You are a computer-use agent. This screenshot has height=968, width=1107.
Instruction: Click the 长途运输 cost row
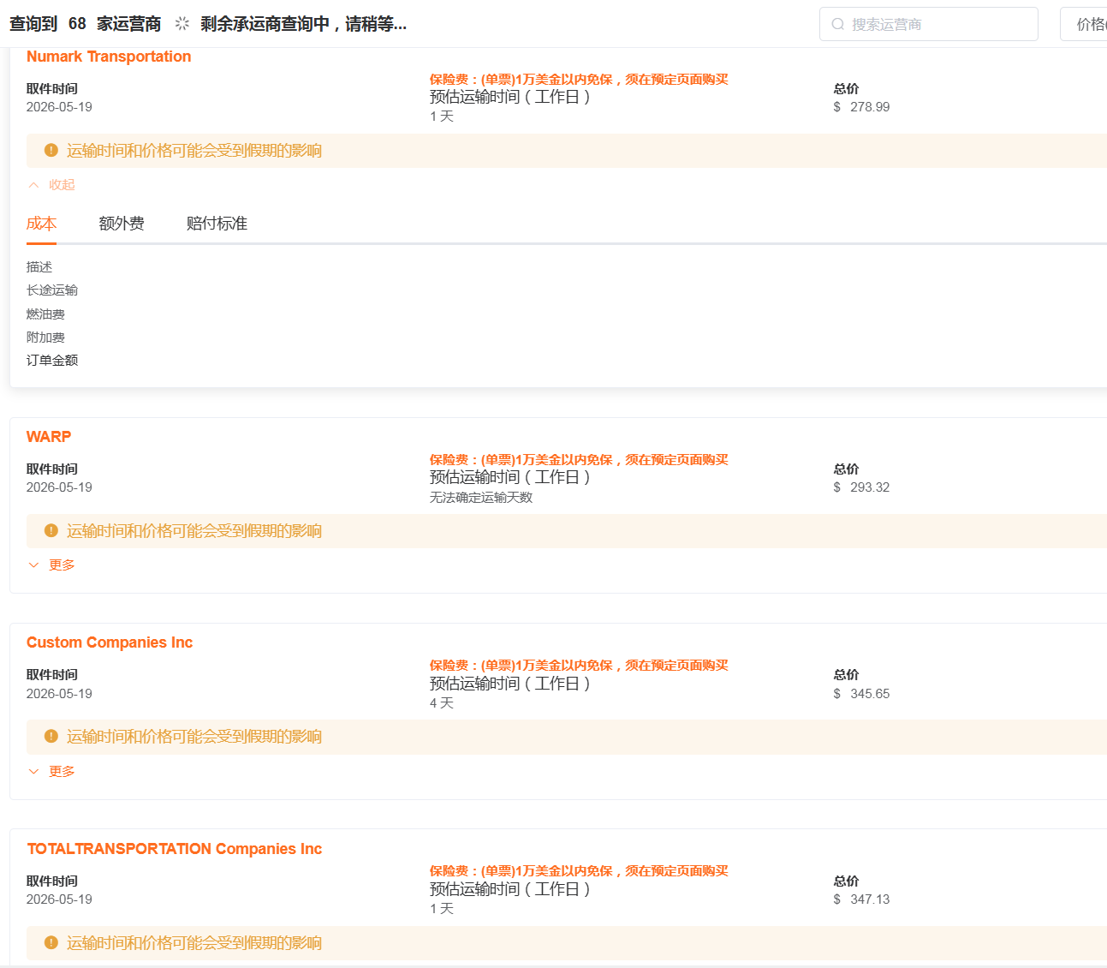click(x=52, y=290)
